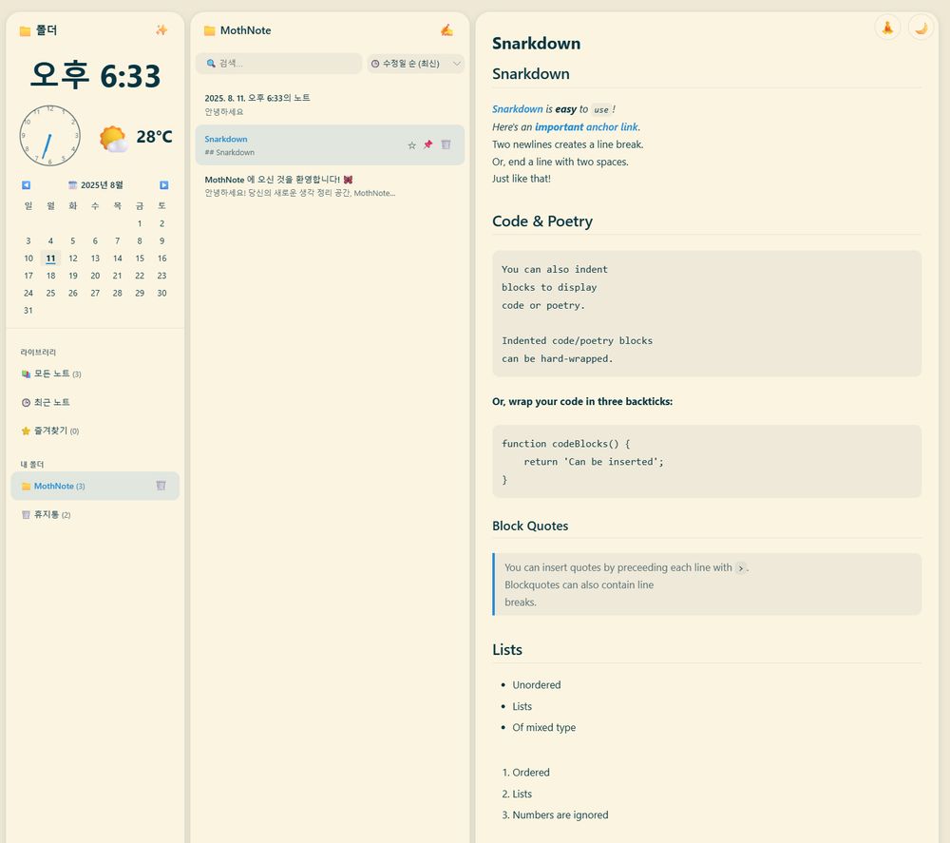This screenshot has width=950, height=843.
Task: Click the digital clock time 6:33
Action: pyautogui.click(x=96, y=76)
